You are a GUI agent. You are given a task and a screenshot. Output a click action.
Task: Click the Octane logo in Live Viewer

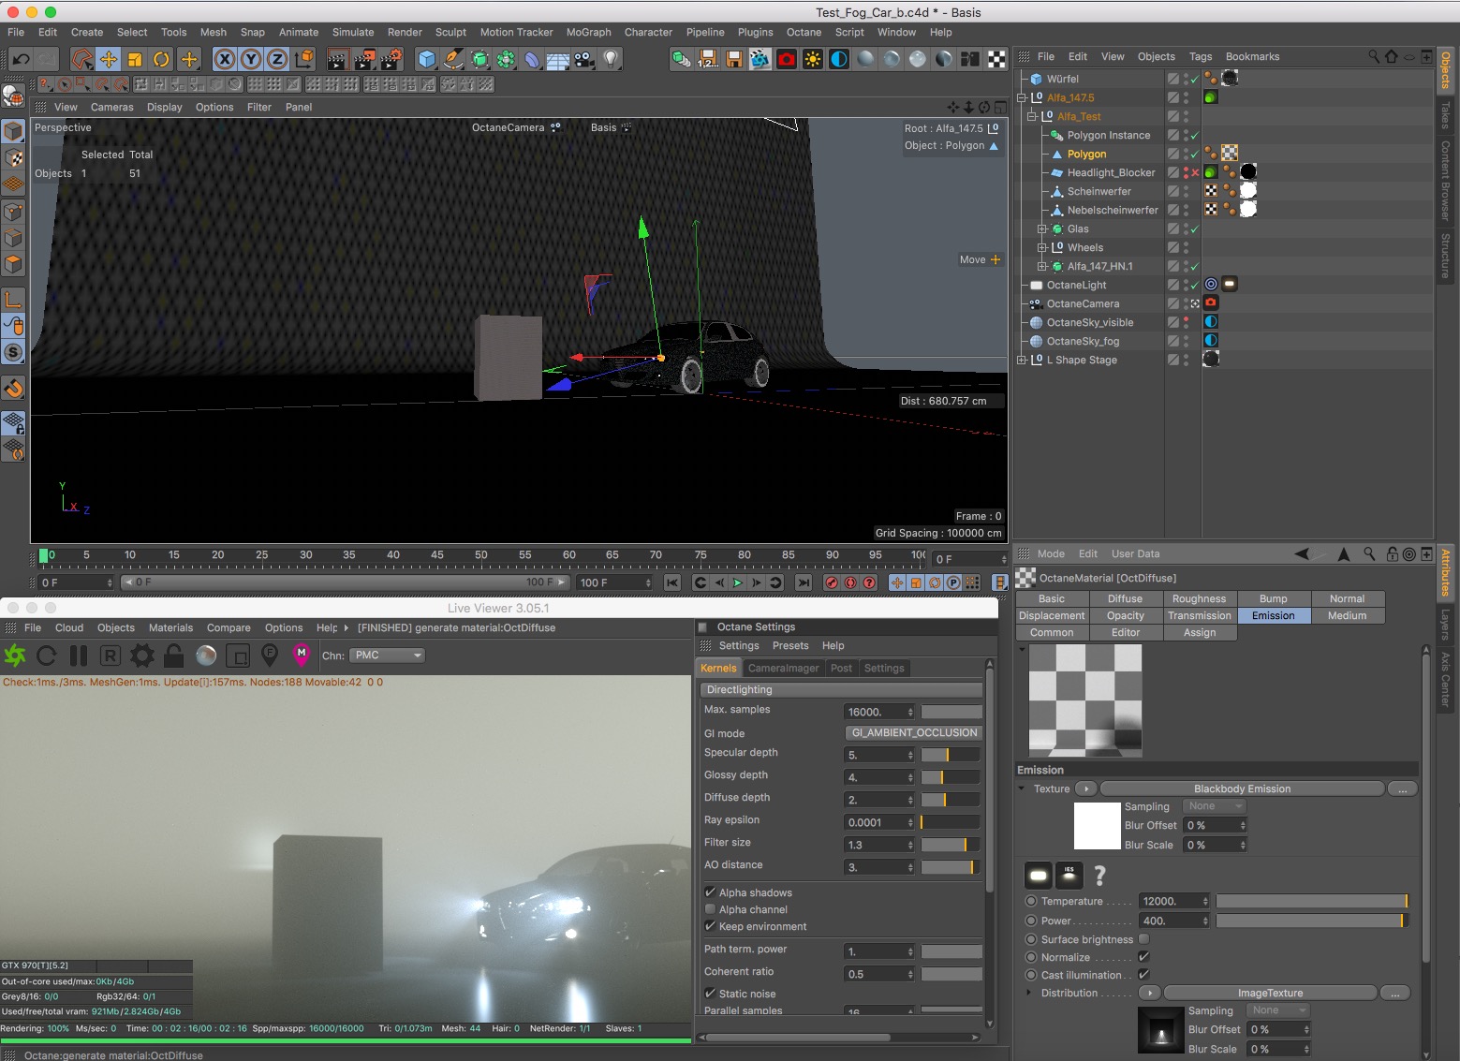(15, 656)
